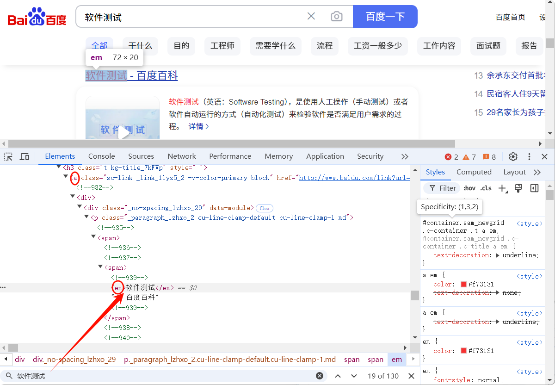Toggle the device toolbar icon

(x=25, y=156)
